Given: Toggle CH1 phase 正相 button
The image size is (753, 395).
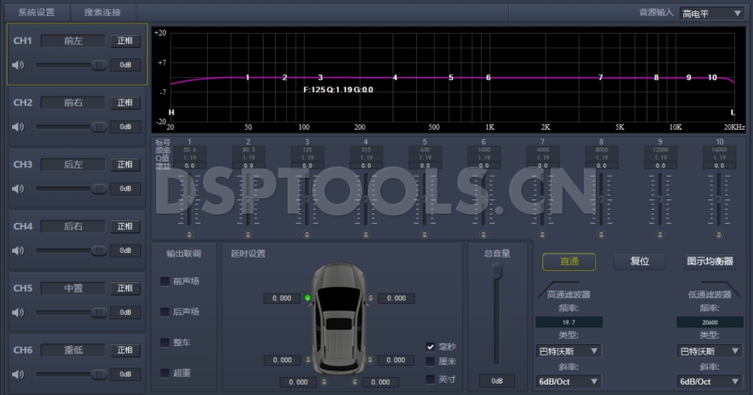Looking at the screenshot, I should point(125,40).
